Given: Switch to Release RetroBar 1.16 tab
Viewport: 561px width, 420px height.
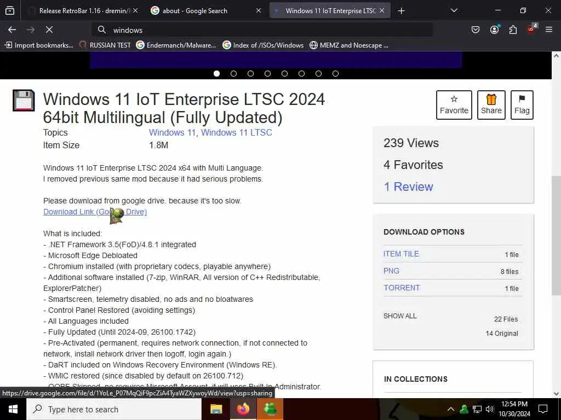Looking at the screenshot, I should tap(83, 11).
